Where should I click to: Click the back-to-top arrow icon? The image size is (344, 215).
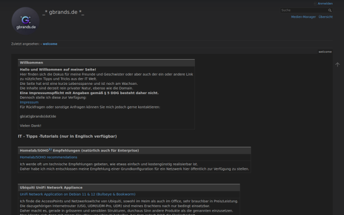pos(338,64)
